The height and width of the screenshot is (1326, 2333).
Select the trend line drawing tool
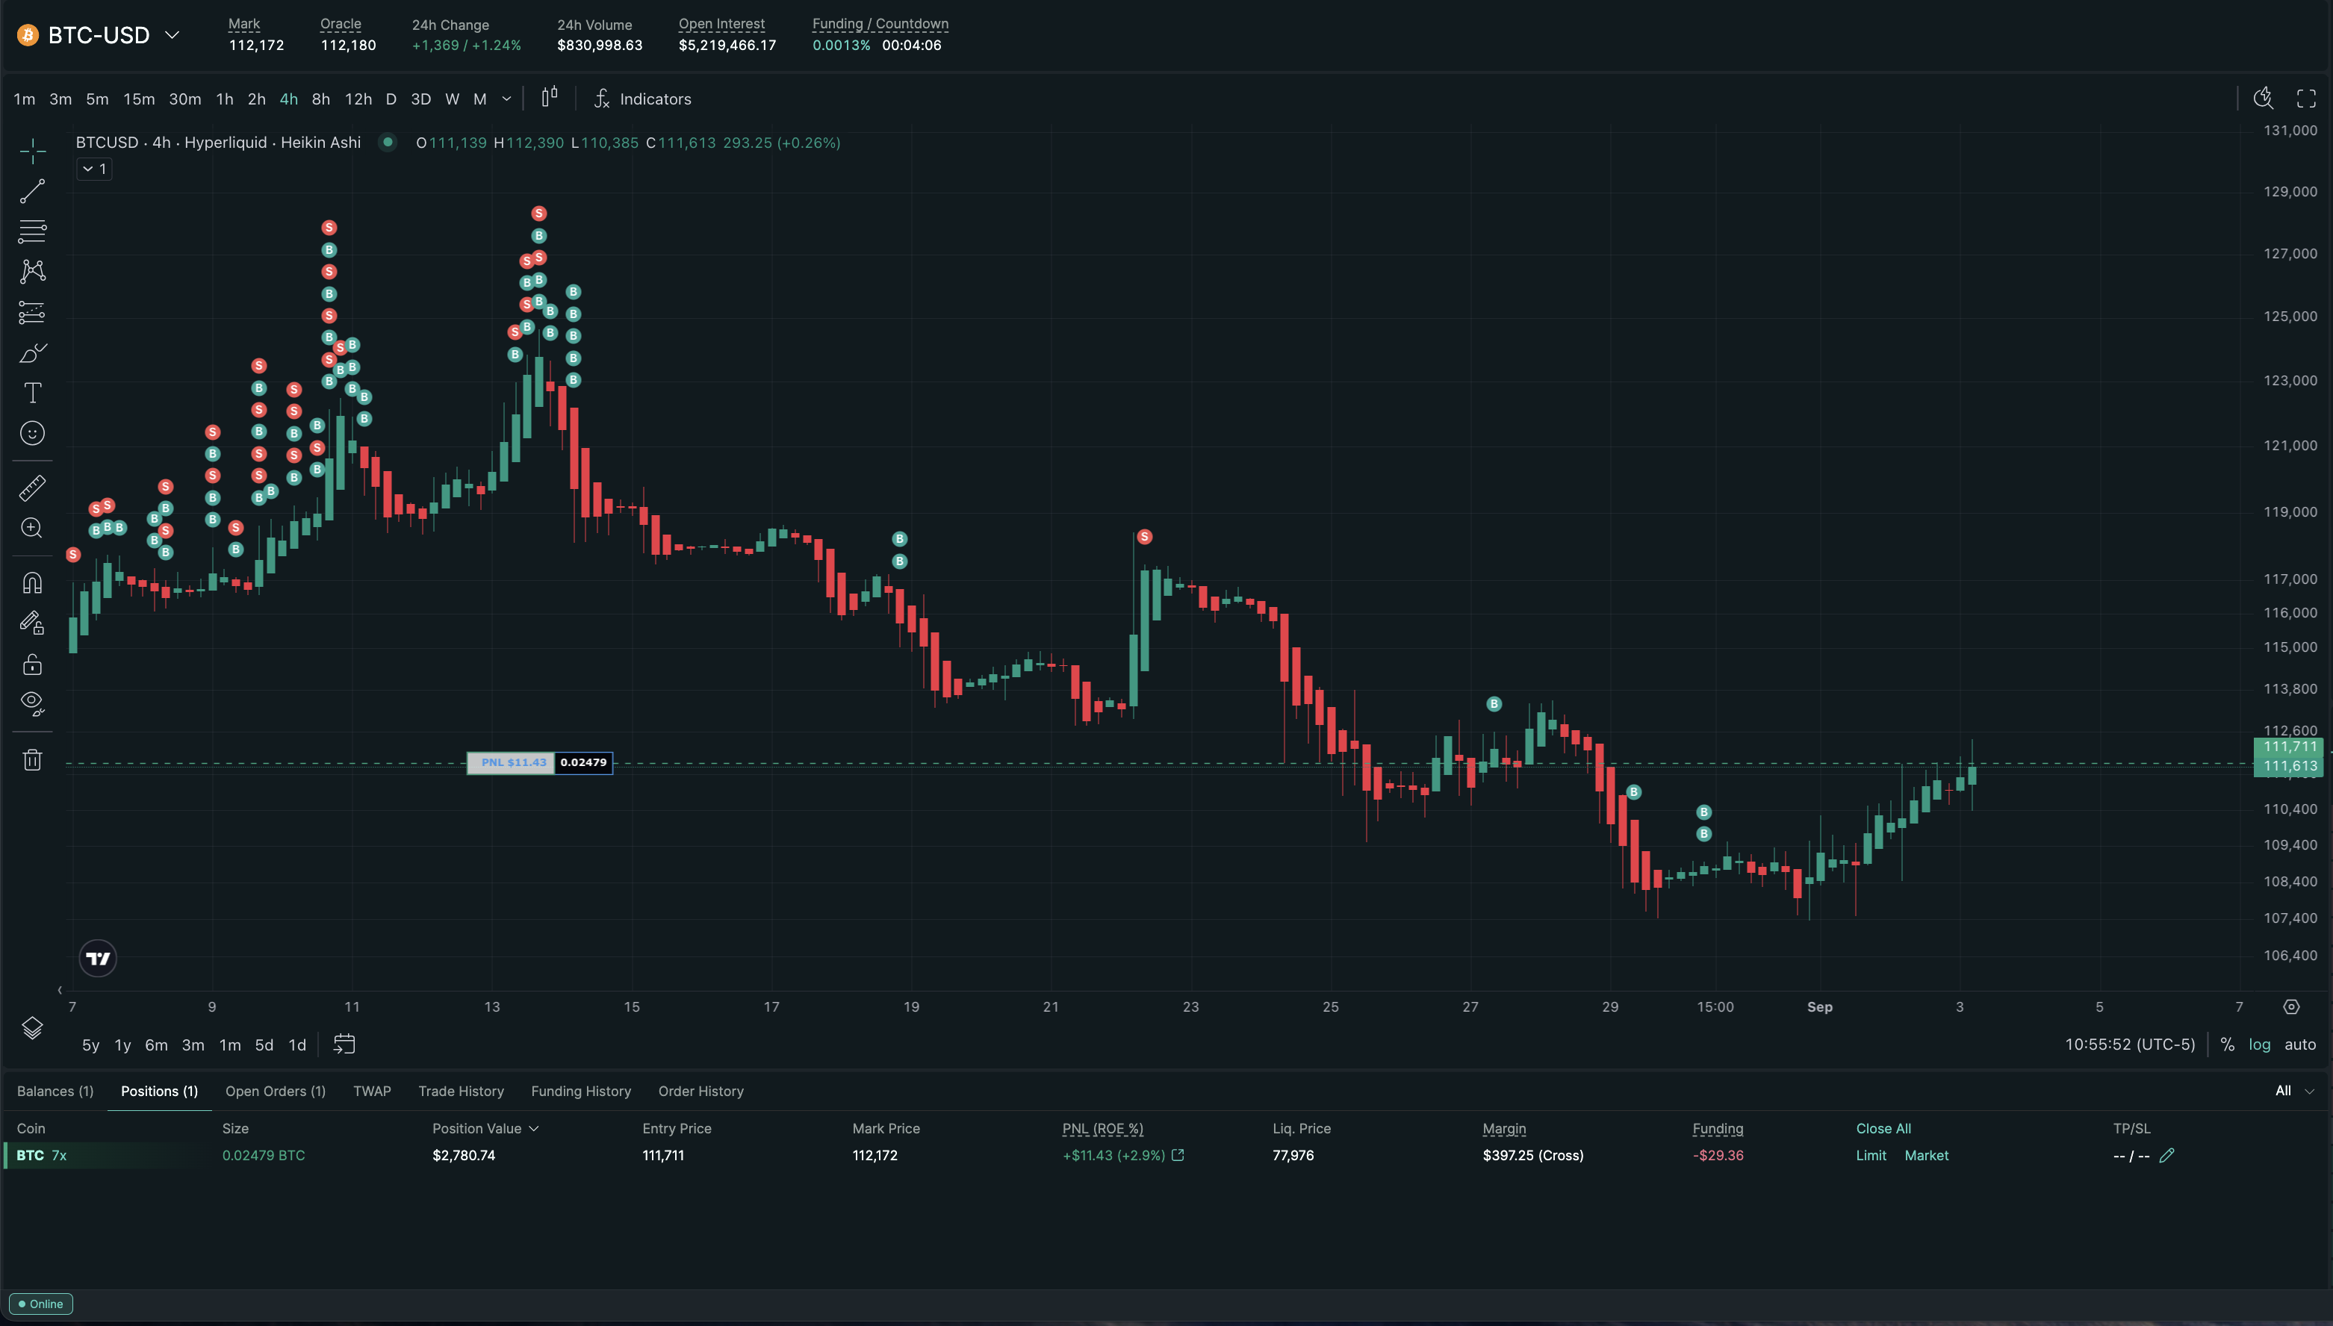click(x=33, y=191)
